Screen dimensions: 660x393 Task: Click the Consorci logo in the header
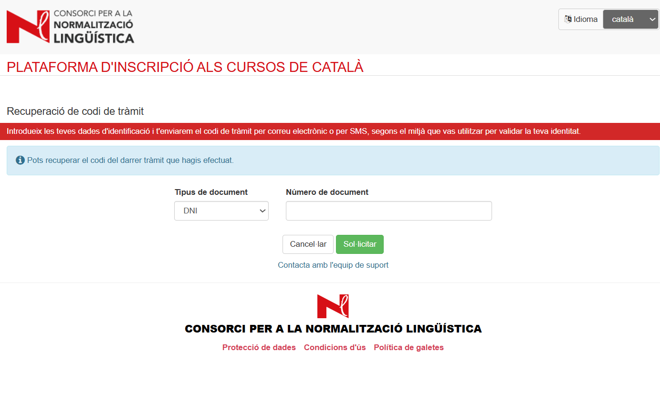click(70, 27)
